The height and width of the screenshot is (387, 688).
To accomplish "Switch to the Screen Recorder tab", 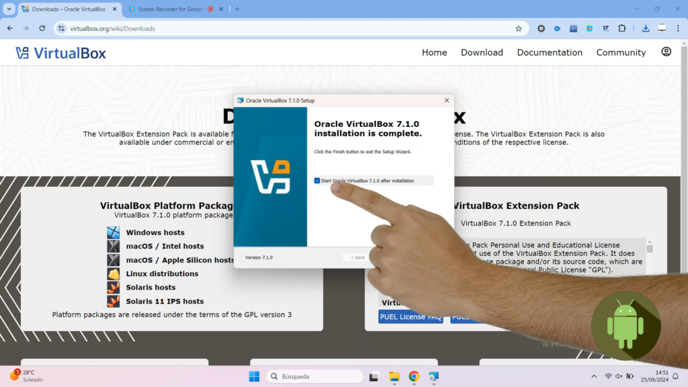I will (169, 9).
